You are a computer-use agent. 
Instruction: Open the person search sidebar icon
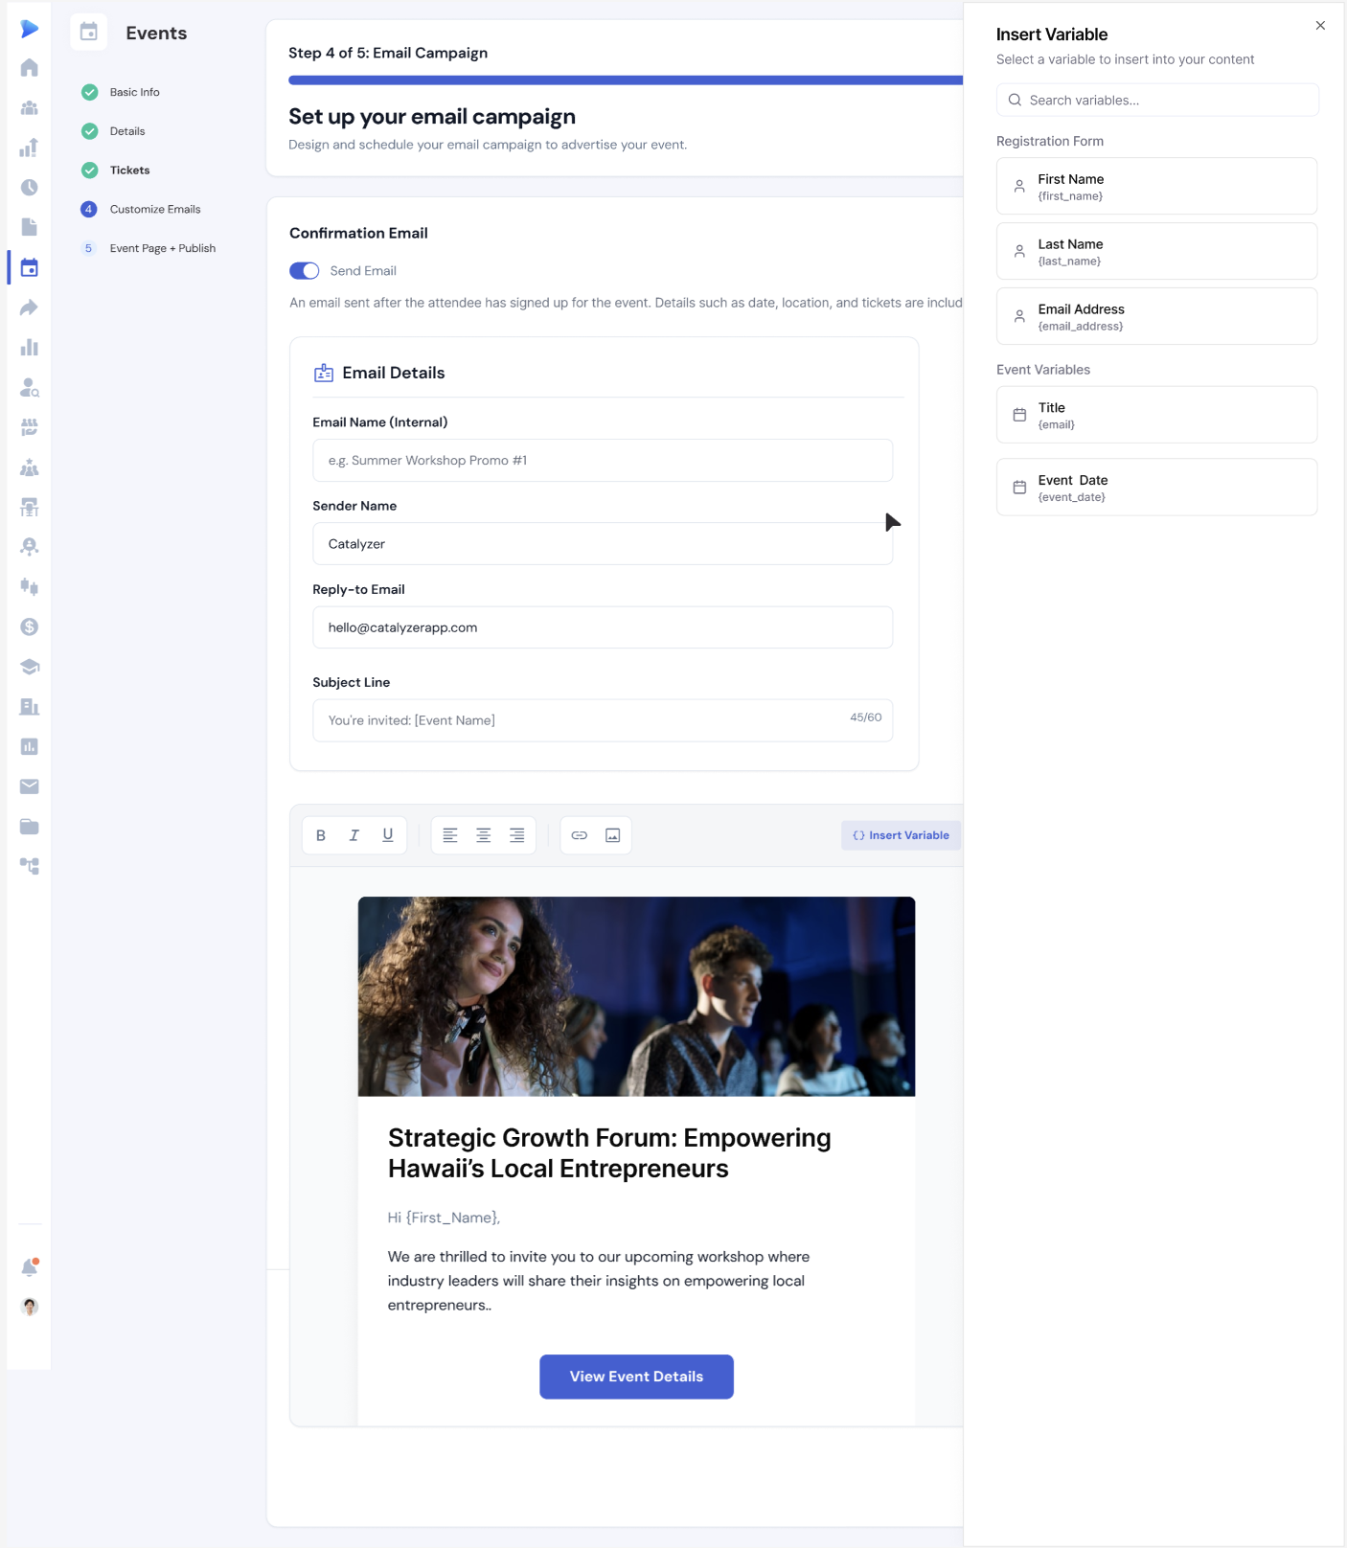[30, 387]
